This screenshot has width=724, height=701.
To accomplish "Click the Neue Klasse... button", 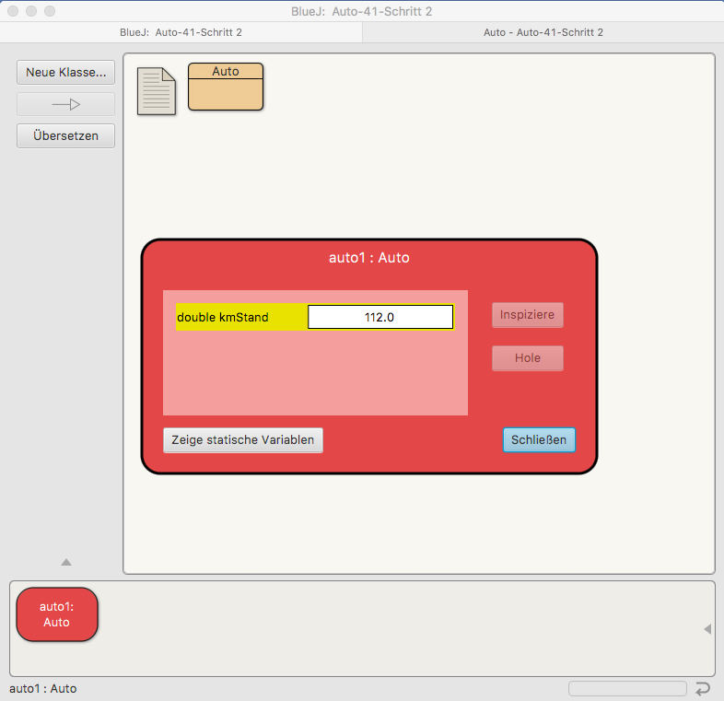I will click(65, 72).
